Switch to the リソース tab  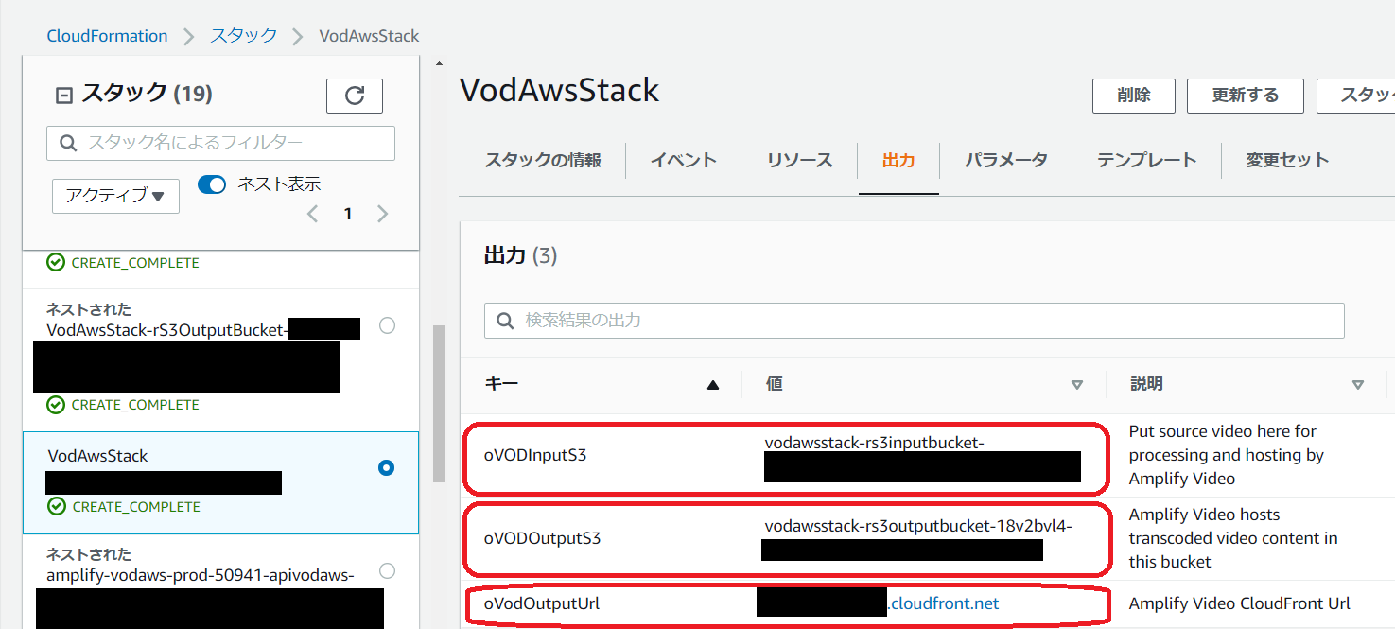coord(800,160)
